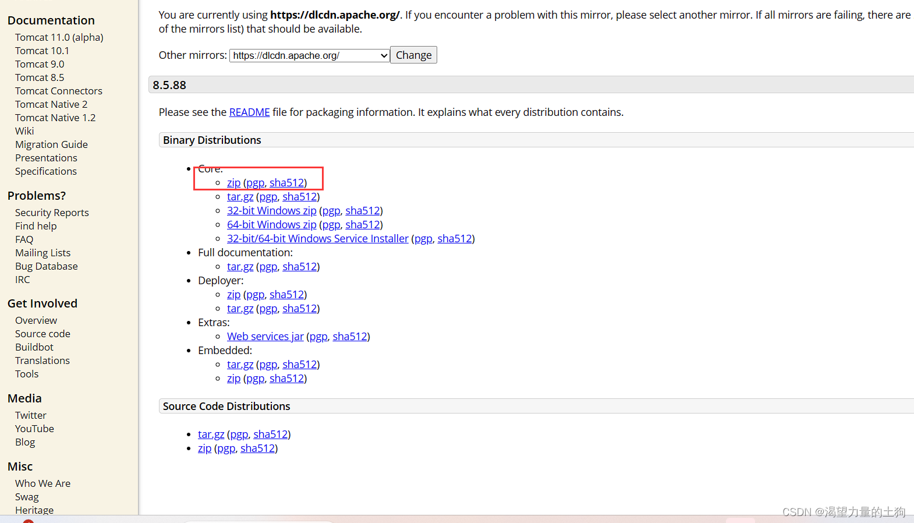Open the Who We Are page
Image resolution: width=914 pixels, height=523 pixels.
[x=42, y=483]
